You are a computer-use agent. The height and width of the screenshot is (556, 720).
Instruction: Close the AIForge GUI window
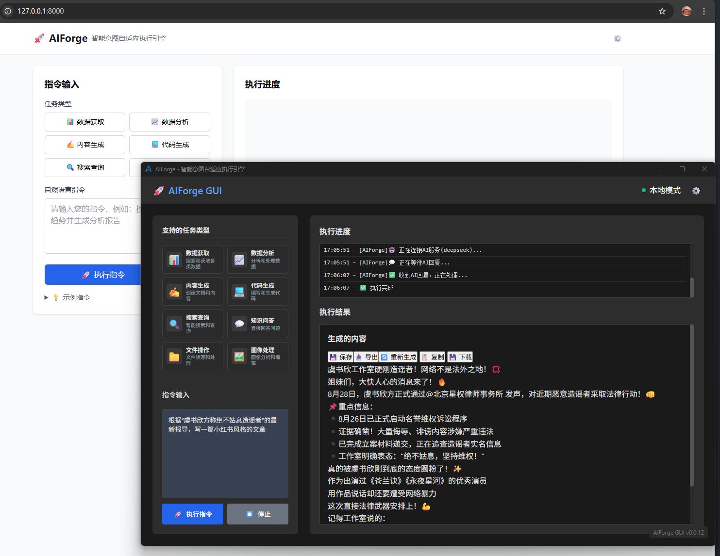704,169
